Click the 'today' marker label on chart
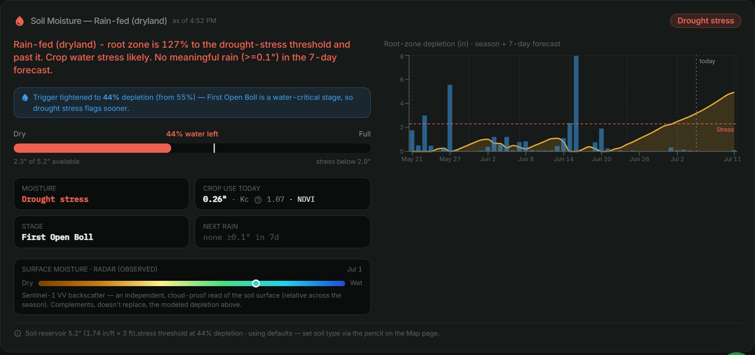The image size is (755, 355). coord(707,61)
